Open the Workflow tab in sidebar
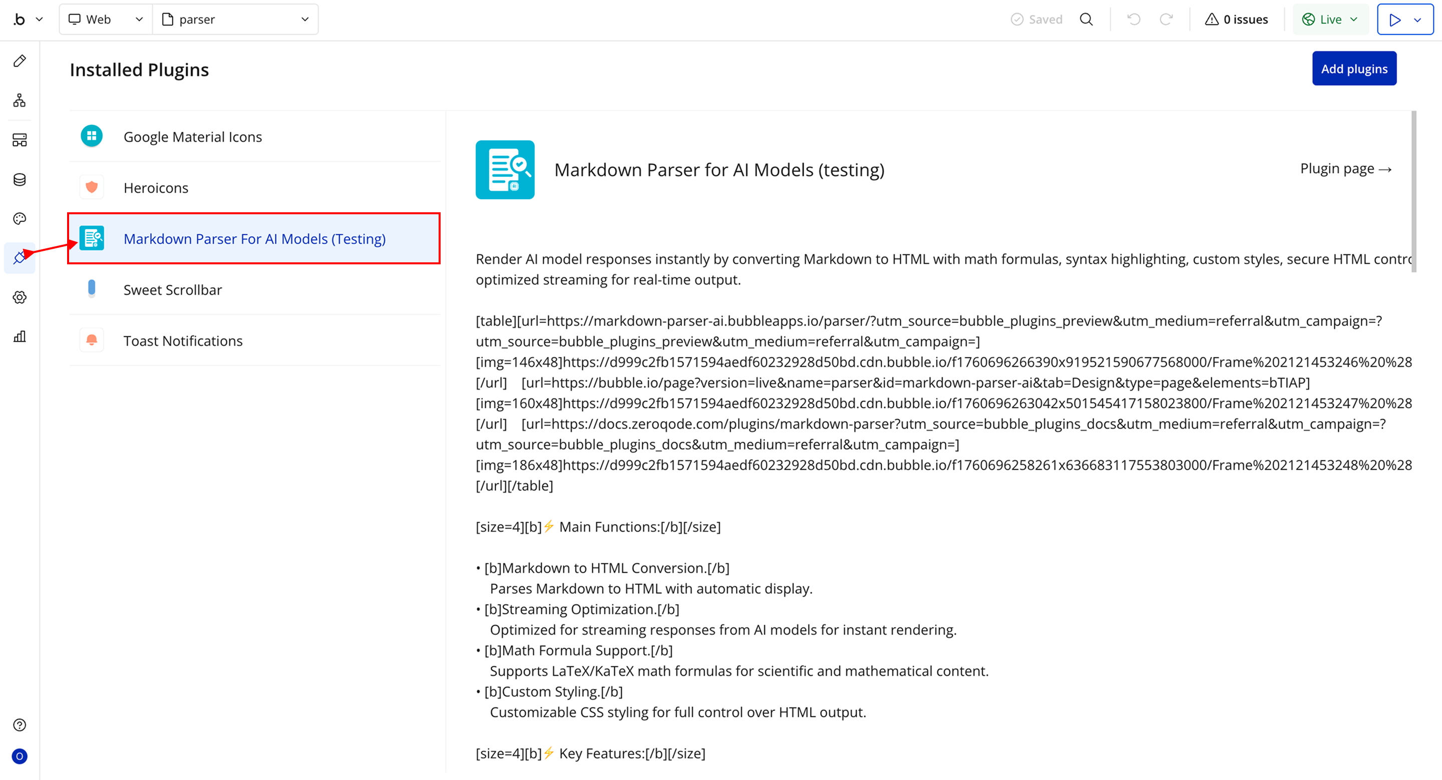 pos(20,101)
